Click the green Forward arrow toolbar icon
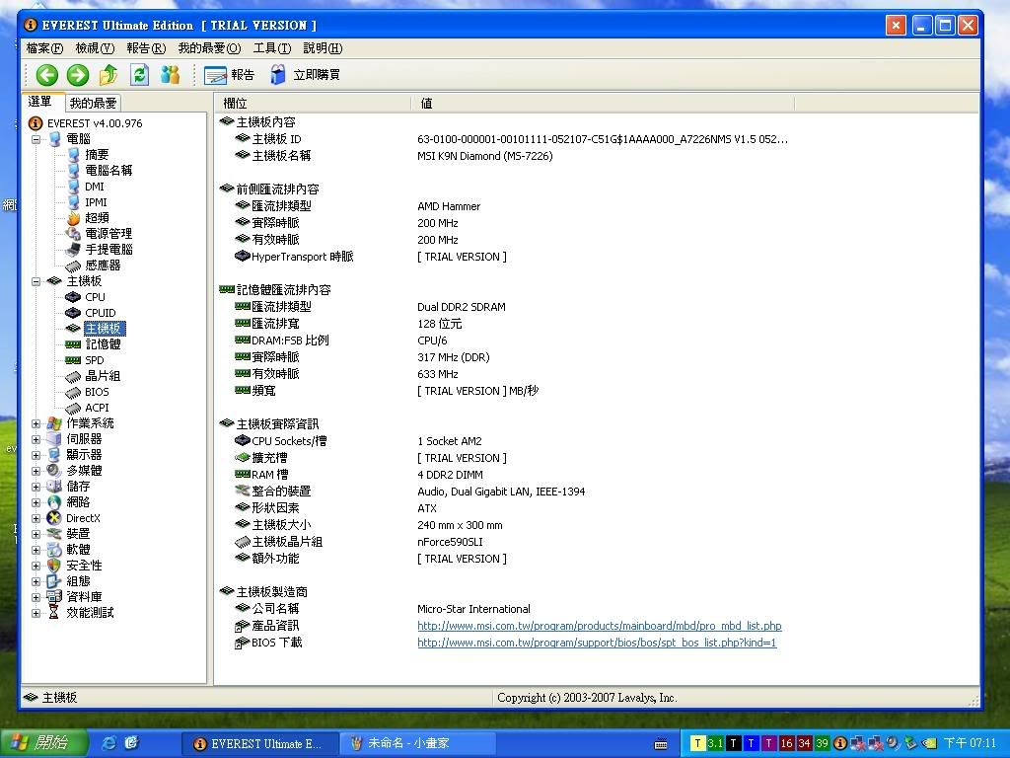This screenshot has height=758, width=1010. pyautogui.click(x=77, y=75)
